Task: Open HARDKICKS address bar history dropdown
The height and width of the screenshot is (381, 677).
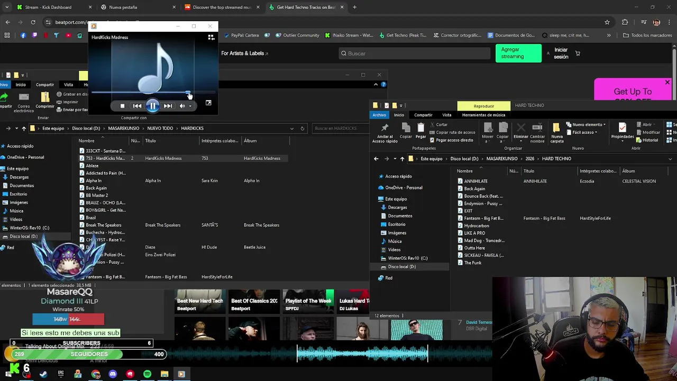Action: coord(291,128)
